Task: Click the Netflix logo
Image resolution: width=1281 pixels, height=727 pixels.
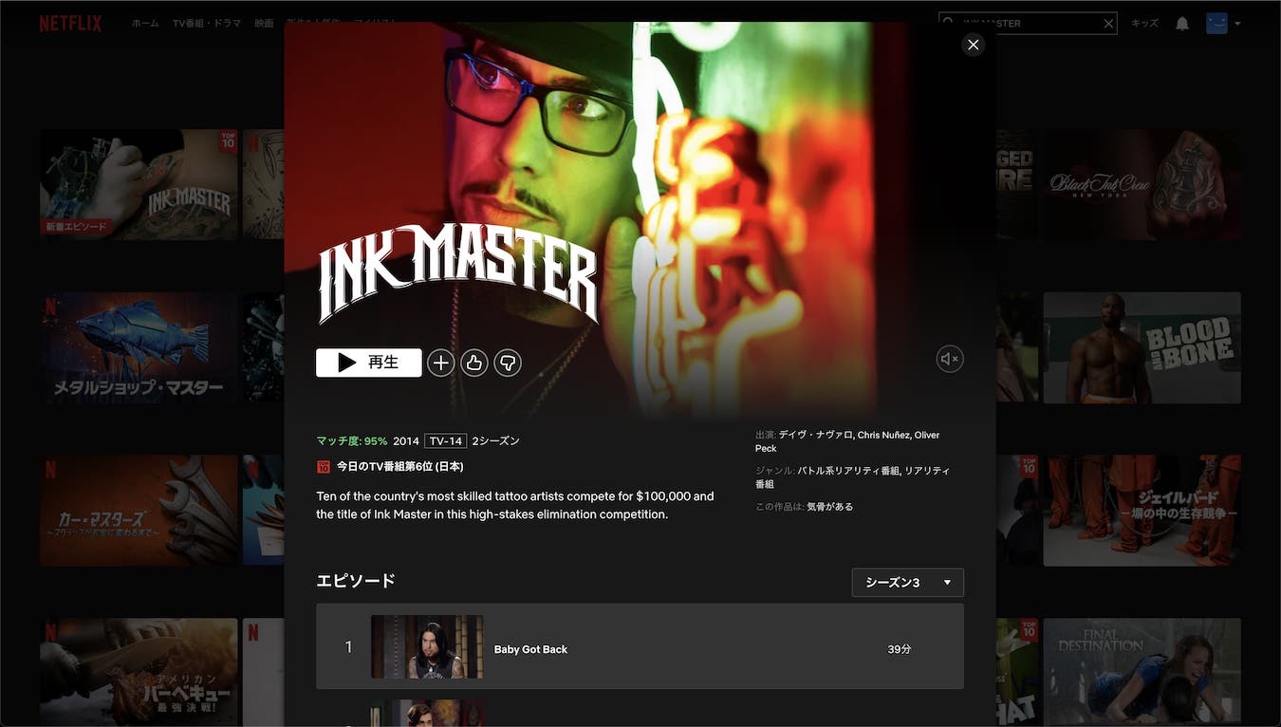Action: tap(70, 22)
